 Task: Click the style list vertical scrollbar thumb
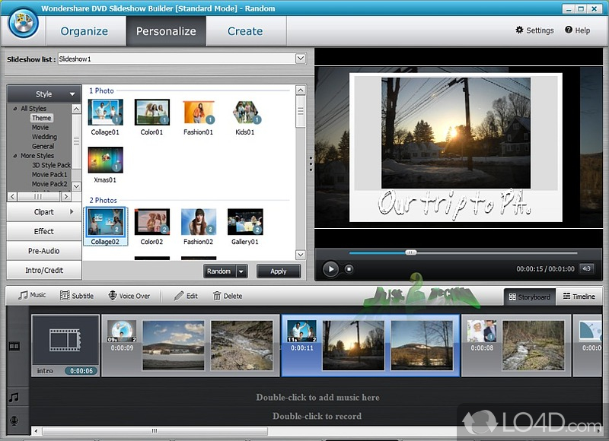coord(301,112)
